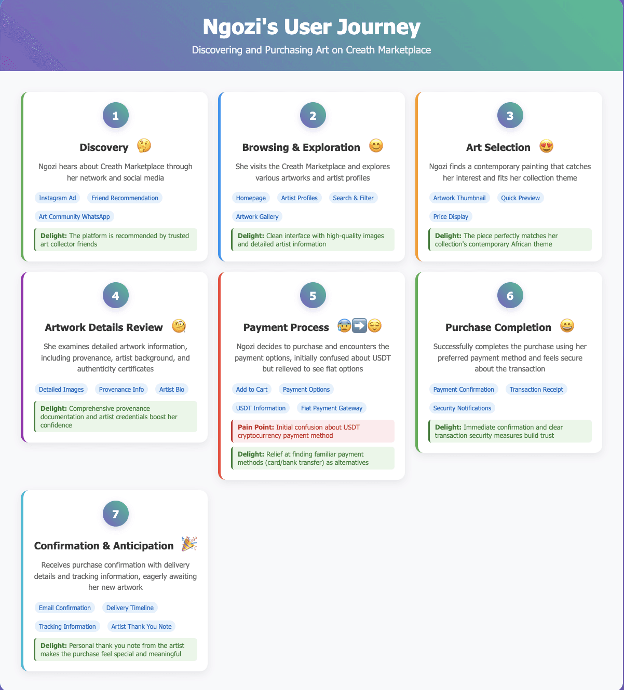
Task: Click the Price Display tag
Action: point(451,216)
